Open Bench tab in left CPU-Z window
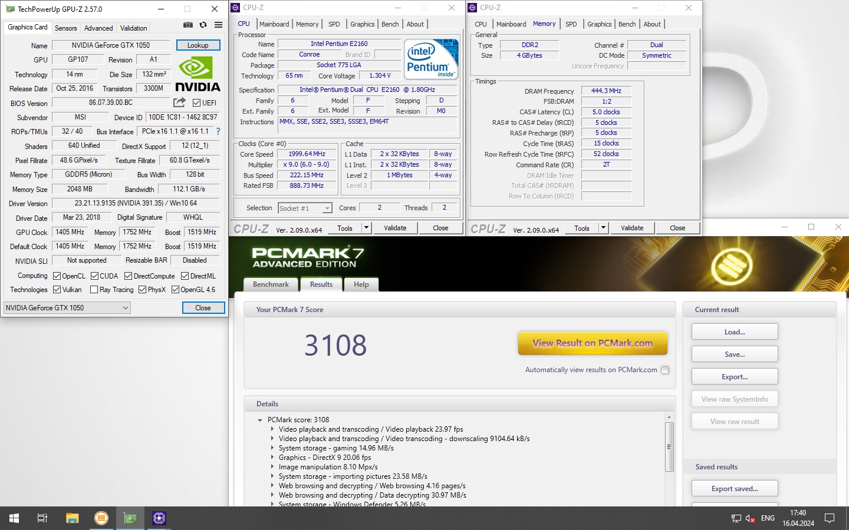This screenshot has width=849, height=530. [x=390, y=24]
